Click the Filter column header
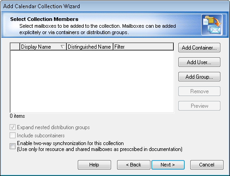230x176 pixels. pos(143,47)
